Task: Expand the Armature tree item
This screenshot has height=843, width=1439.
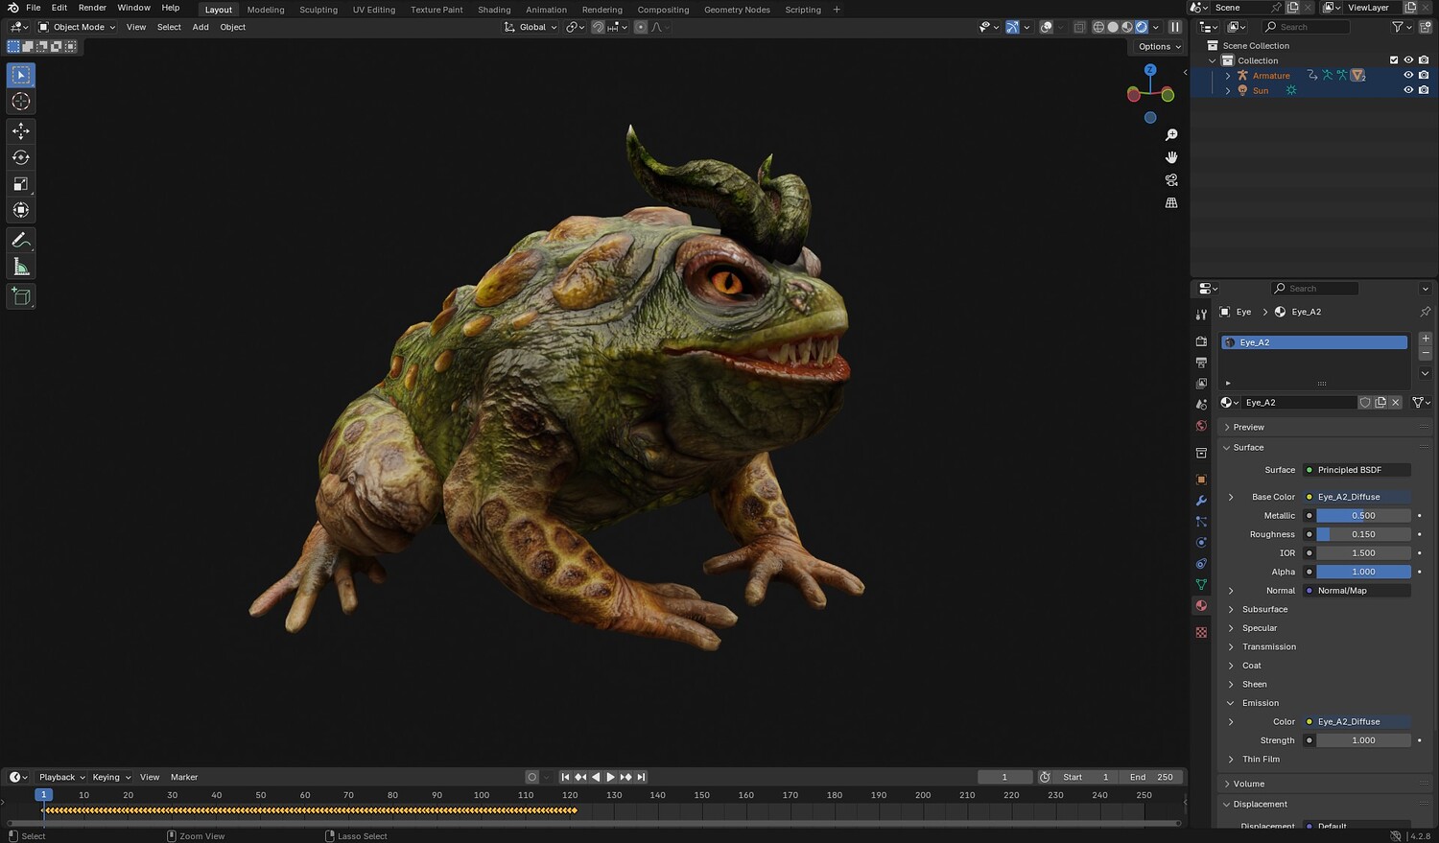Action: tap(1228, 76)
